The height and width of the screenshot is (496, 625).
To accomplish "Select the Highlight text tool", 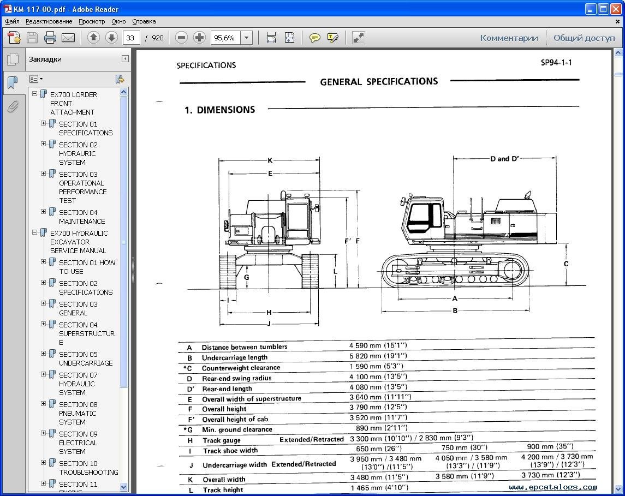I will click(x=332, y=38).
